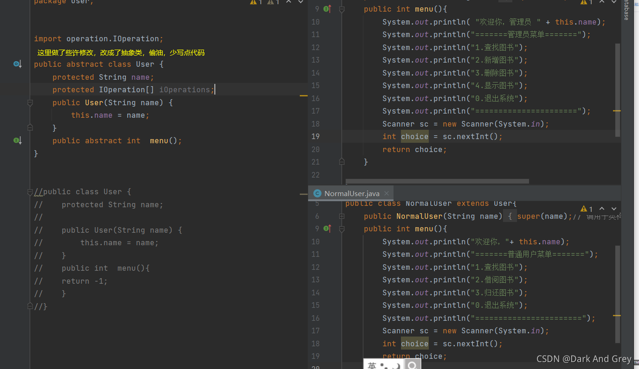Toggle the IME moon half-width mode icon

(x=396, y=366)
